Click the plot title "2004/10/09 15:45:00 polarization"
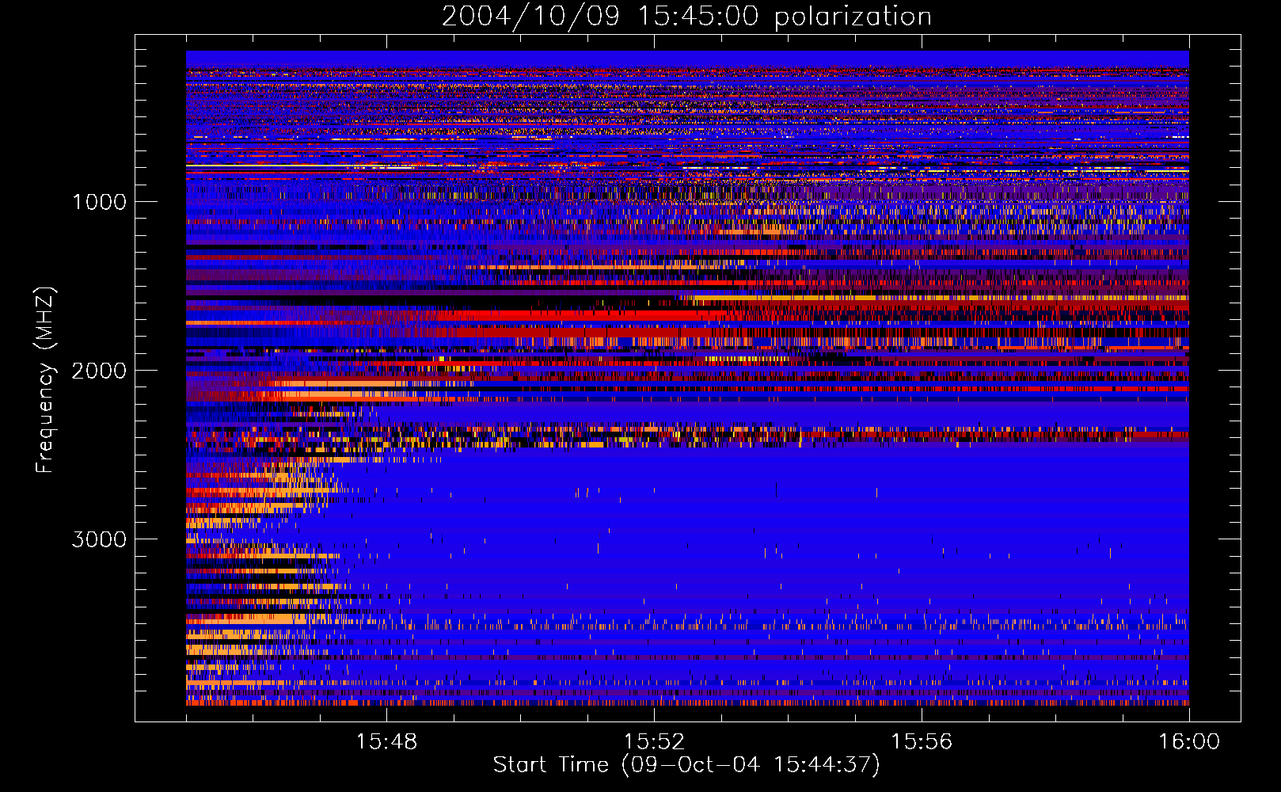1281x792 pixels. click(x=686, y=16)
